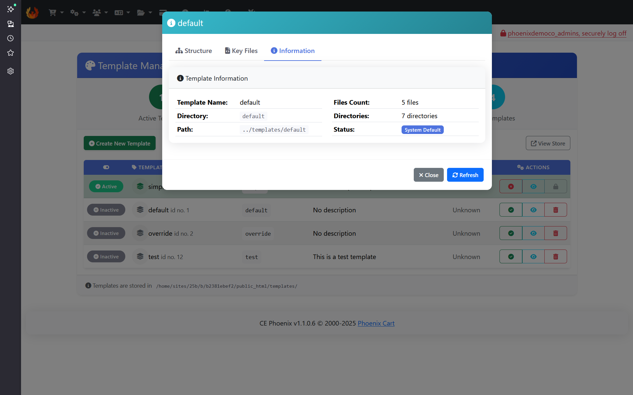Viewport: 633px width, 395px height.
Task: Refresh the template information
Action: pyautogui.click(x=465, y=175)
